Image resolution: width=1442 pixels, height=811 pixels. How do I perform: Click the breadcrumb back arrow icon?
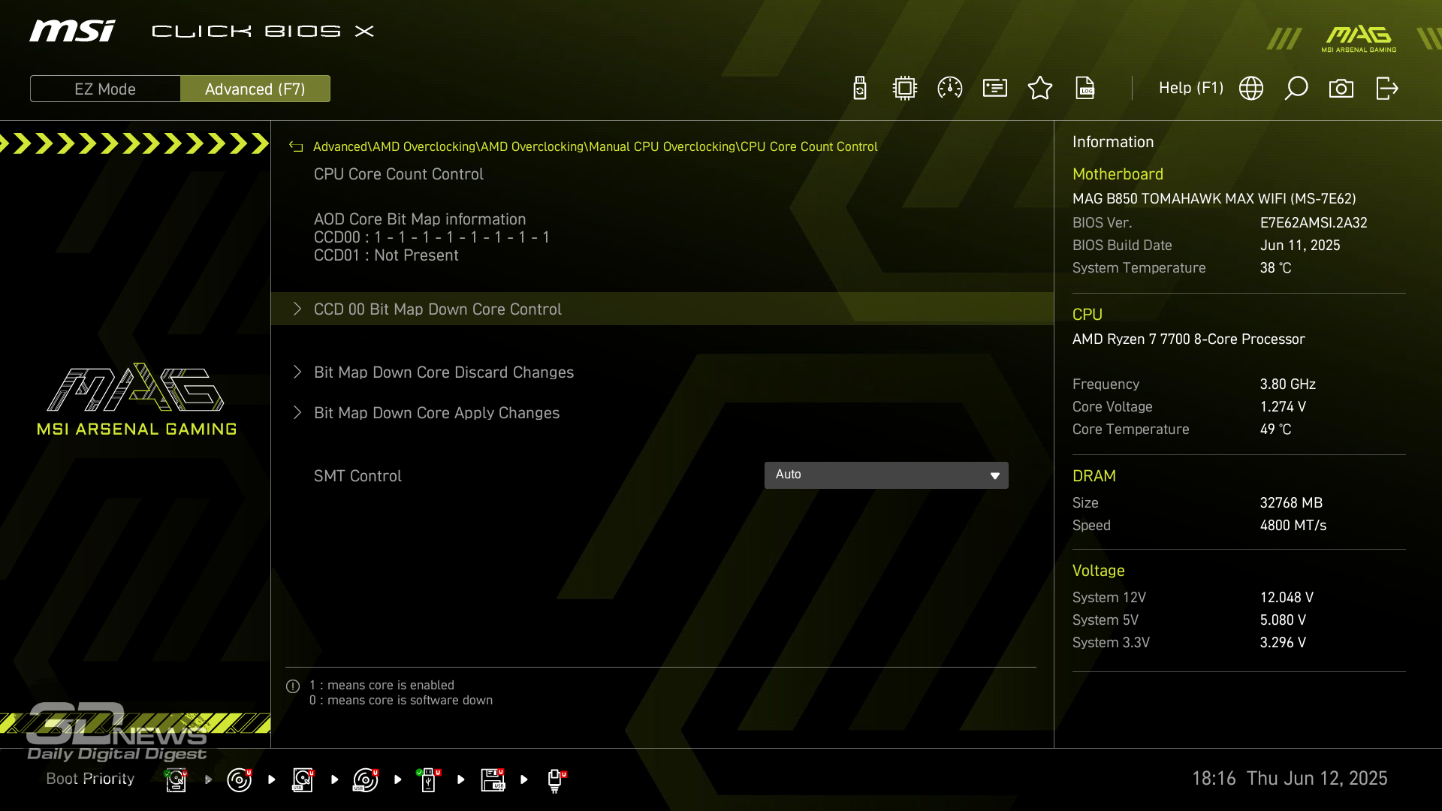[296, 147]
